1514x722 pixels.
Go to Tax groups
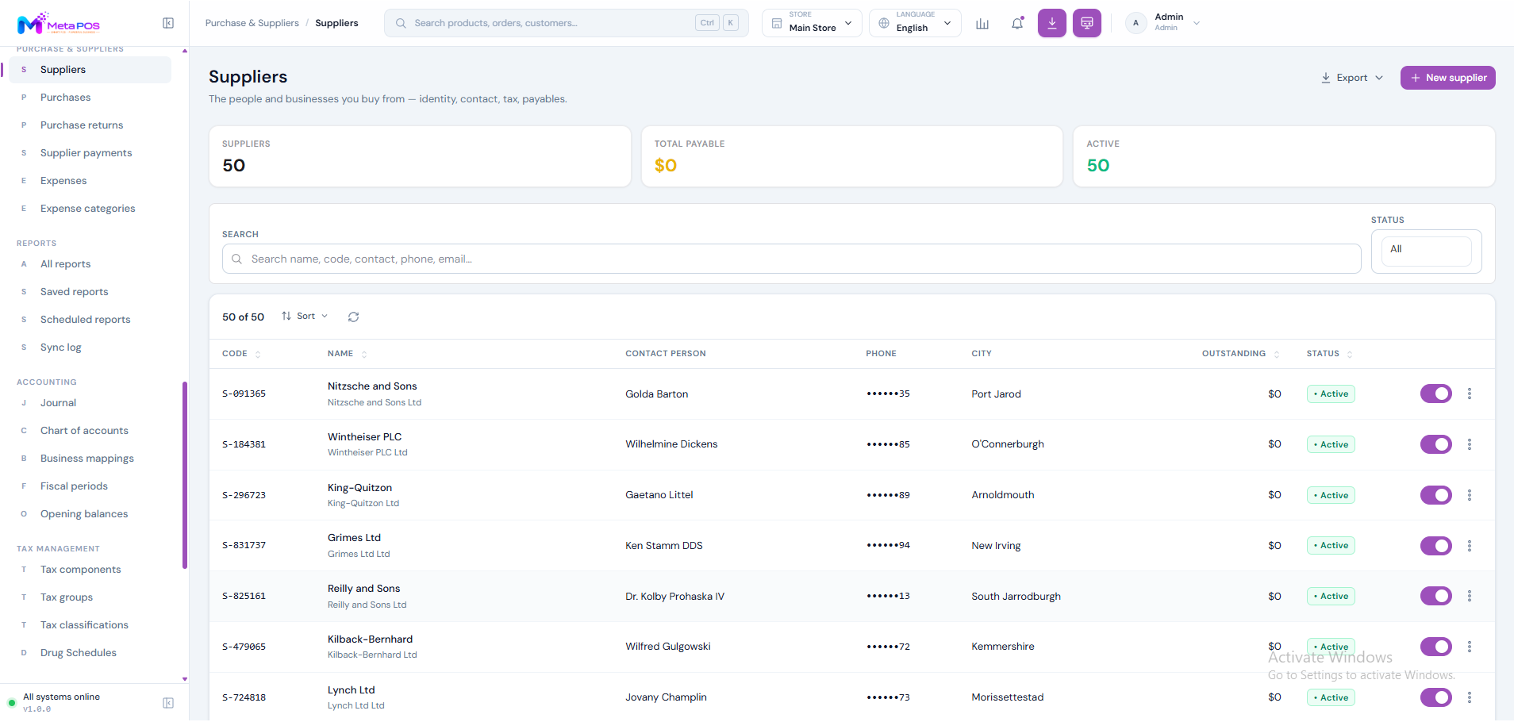pyautogui.click(x=67, y=597)
